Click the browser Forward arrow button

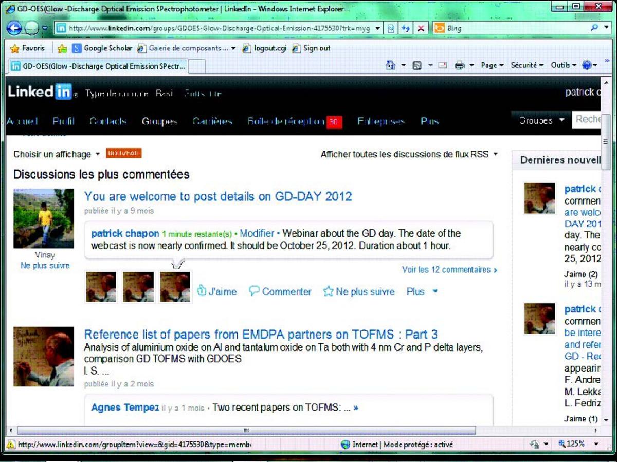[x=32, y=28]
